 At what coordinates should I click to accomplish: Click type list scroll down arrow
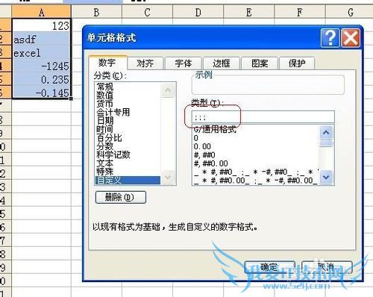tap(326, 177)
